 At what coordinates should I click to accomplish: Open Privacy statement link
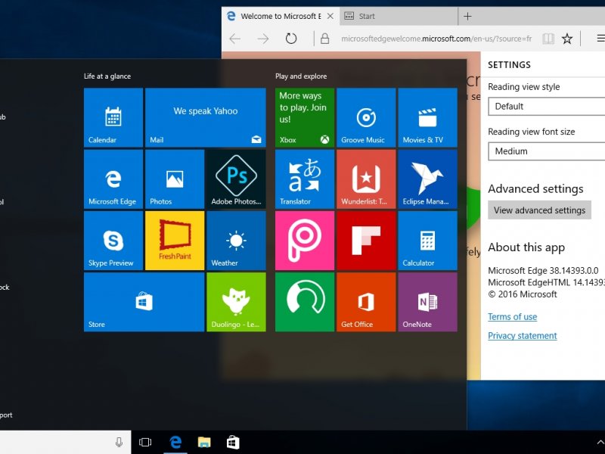click(523, 336)
